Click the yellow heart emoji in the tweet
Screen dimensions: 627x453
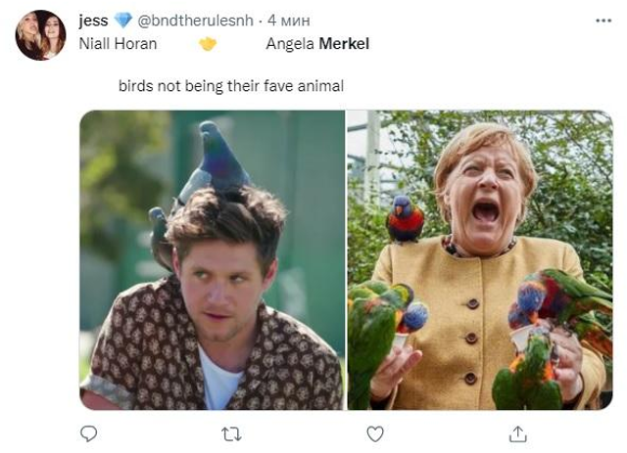tap(207, 44)
